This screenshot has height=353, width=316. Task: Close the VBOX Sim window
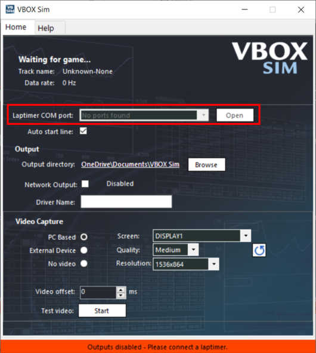301,10
